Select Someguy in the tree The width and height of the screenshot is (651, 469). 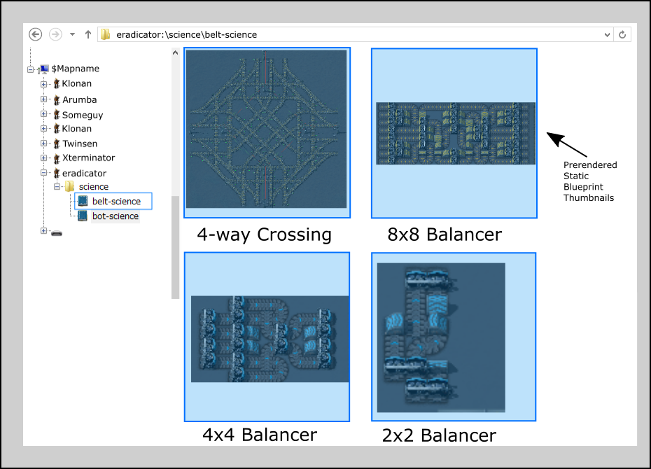(x=83, y=115)
